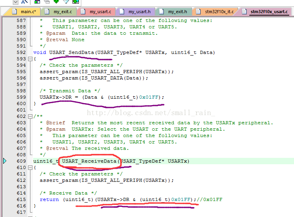Click line number 615 in the gutter
Image resolution: width=294 pixels, height=217 pixels.
(21, 199)
